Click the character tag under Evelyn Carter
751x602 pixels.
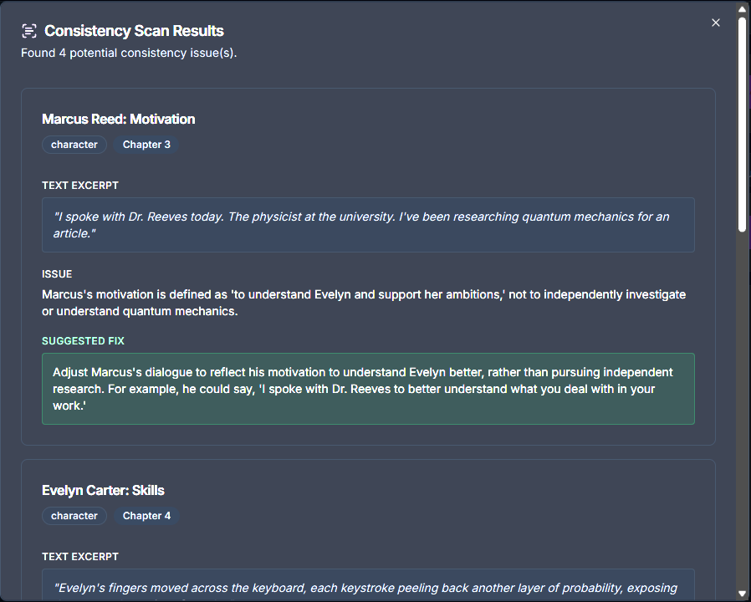pos(74,516)
